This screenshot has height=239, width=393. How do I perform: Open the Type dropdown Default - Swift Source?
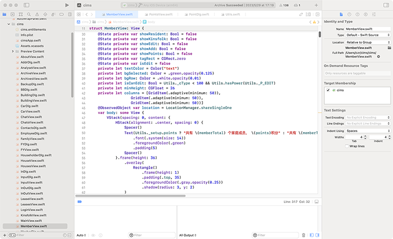(x=368, y=35)
